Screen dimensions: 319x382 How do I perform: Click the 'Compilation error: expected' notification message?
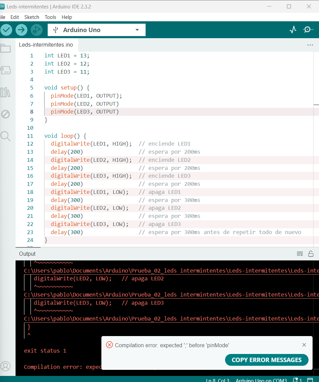pos(172,345)
